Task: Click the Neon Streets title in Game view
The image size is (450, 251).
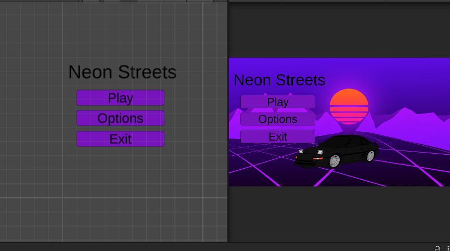Action: coord(279,80)
